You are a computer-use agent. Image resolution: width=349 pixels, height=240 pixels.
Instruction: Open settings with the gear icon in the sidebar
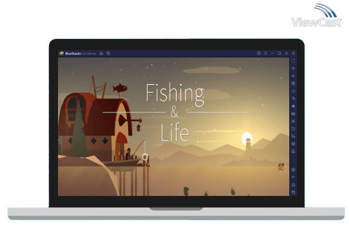tap(293, 170)
